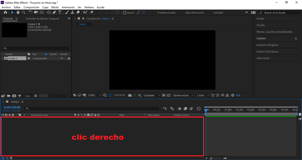The image size is (302, 160).
Task: Open the Archivo menu
Action: (6, 7)
